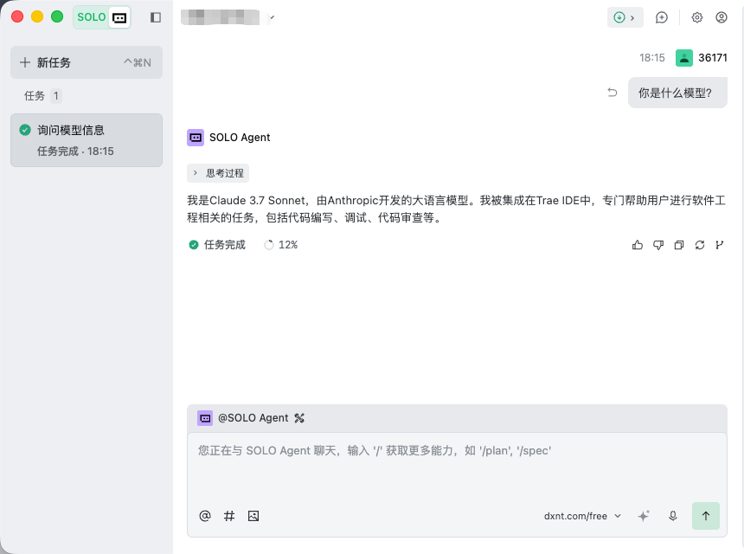Screen dimensions: 744x554
Task: Open the 询问模型信息 task item
Action: pos(87,140)
